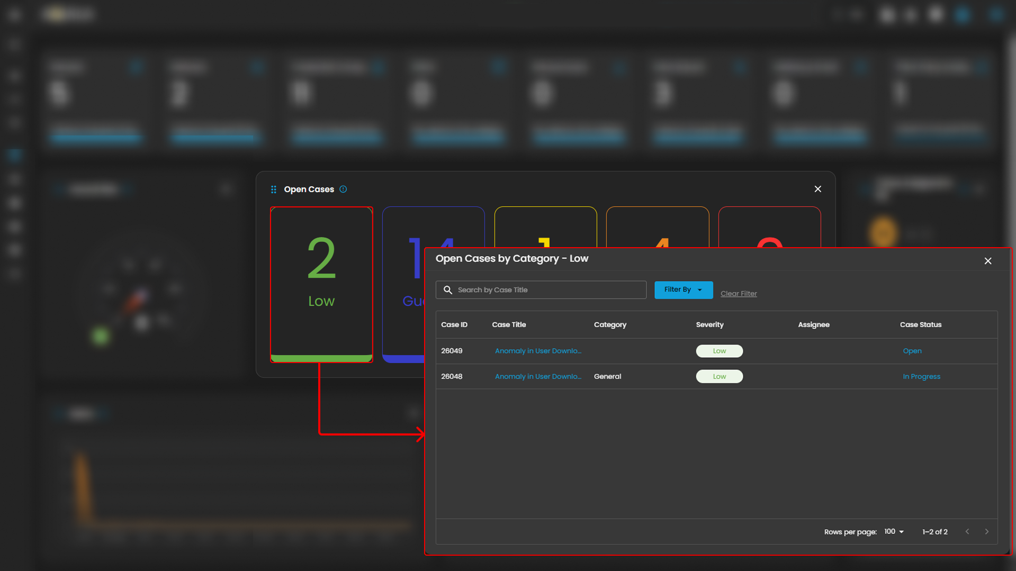Click the Clear Filter link

[x=738, y=294]
